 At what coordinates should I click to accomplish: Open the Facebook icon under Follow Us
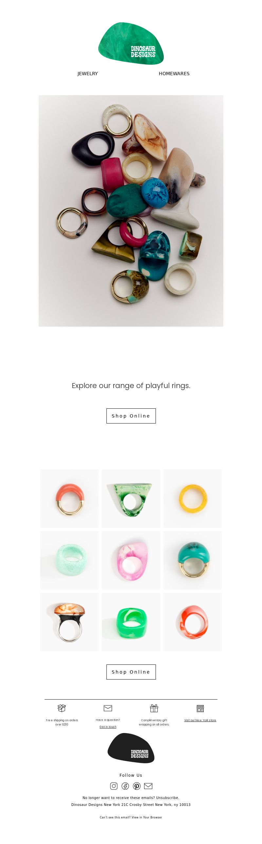[x=125, y=786]
